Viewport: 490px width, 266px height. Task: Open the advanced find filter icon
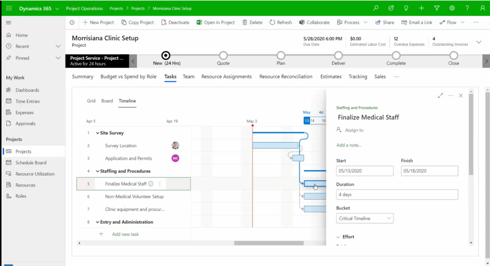tap(436, 8)
